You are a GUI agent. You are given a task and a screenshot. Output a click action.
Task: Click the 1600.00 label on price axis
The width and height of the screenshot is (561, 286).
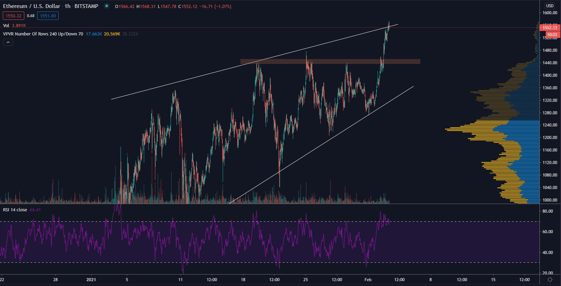tap(550, 13)
